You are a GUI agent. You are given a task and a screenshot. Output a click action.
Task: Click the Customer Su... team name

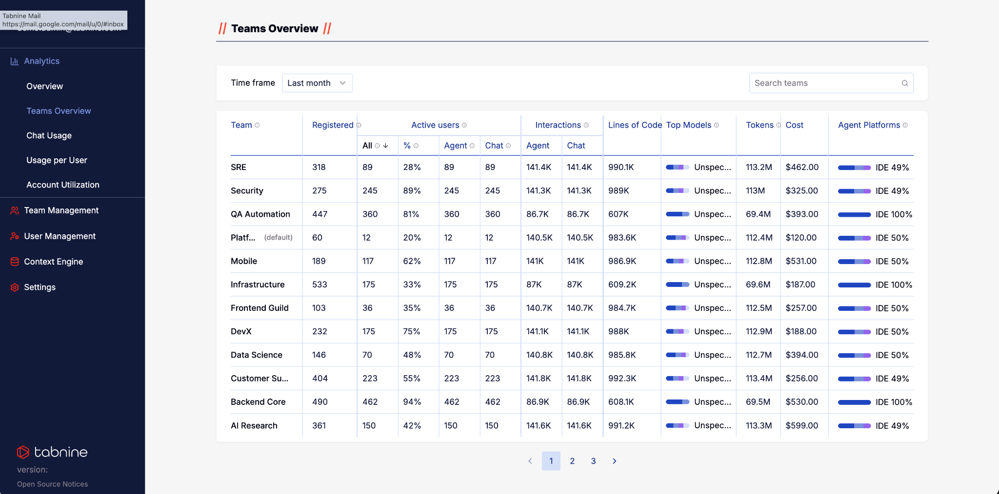(260, 379)
